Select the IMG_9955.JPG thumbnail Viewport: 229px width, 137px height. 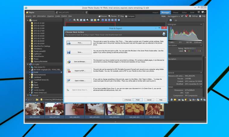click(154, 110)
